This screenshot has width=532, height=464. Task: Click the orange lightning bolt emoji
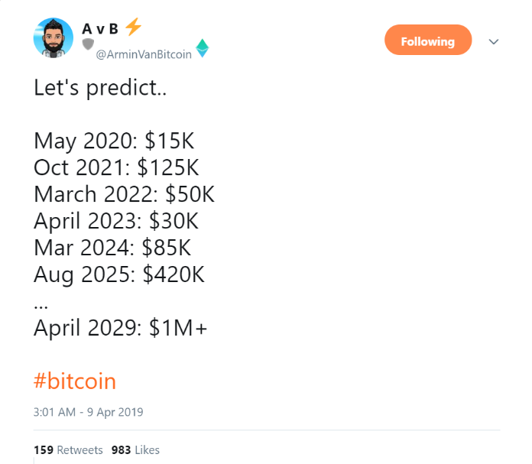click(133, 28)
